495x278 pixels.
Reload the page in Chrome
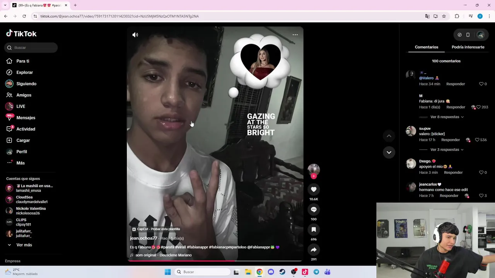pyautogui.click(x=24, y=16)
